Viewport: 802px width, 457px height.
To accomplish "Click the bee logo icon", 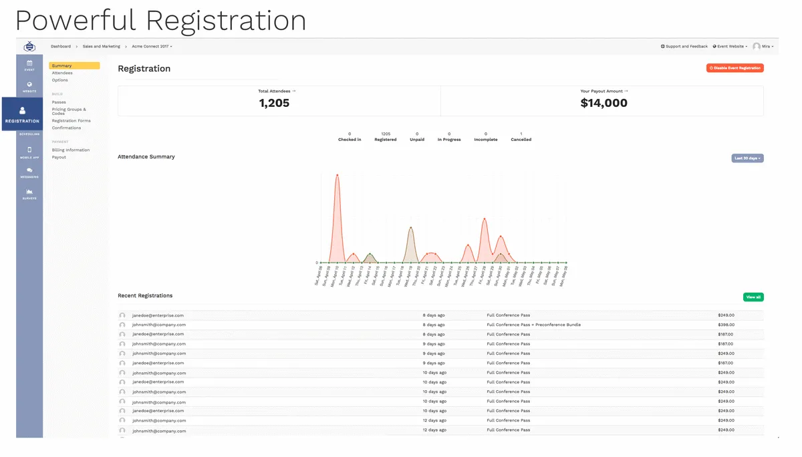I will click(x=29, y=47).
